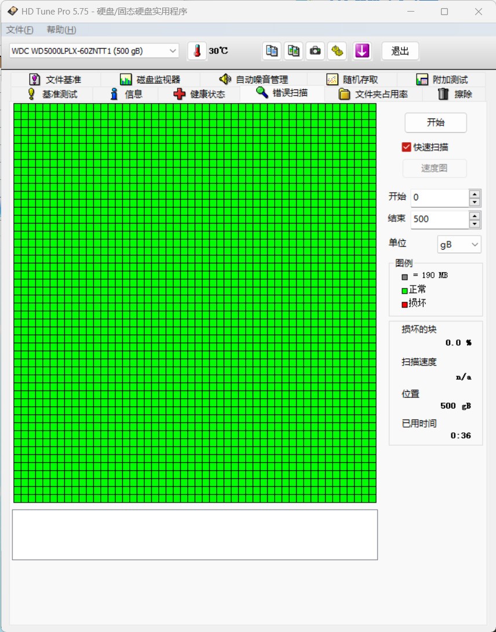Click the camera save screenshot icon
The height and width of the screenshot is (632, 496).
click(315, 51)
